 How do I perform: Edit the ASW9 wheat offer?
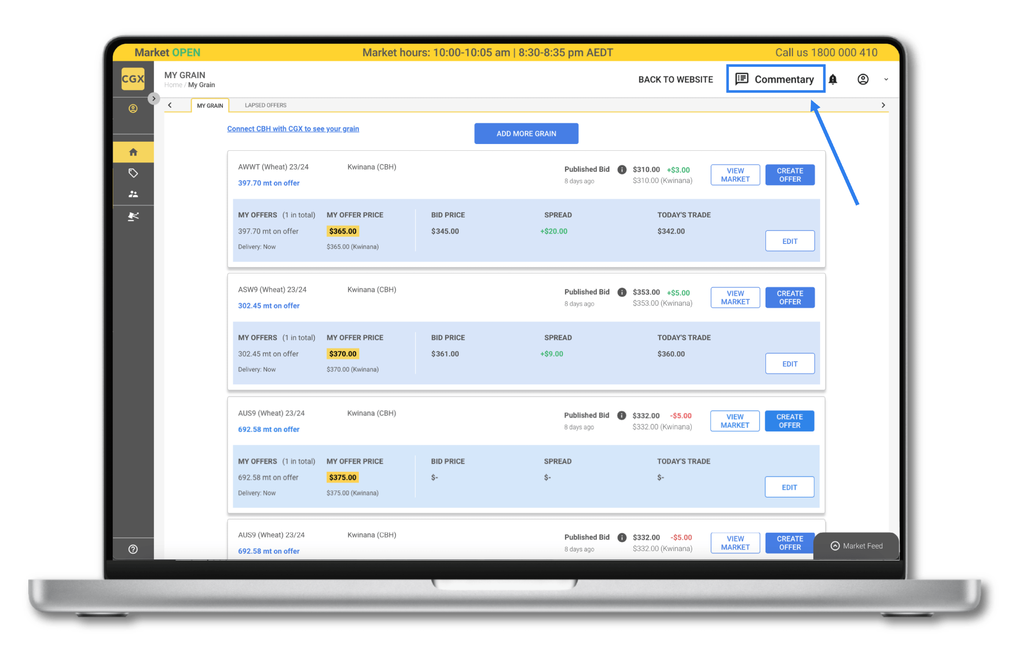click(x=790, y=364)
